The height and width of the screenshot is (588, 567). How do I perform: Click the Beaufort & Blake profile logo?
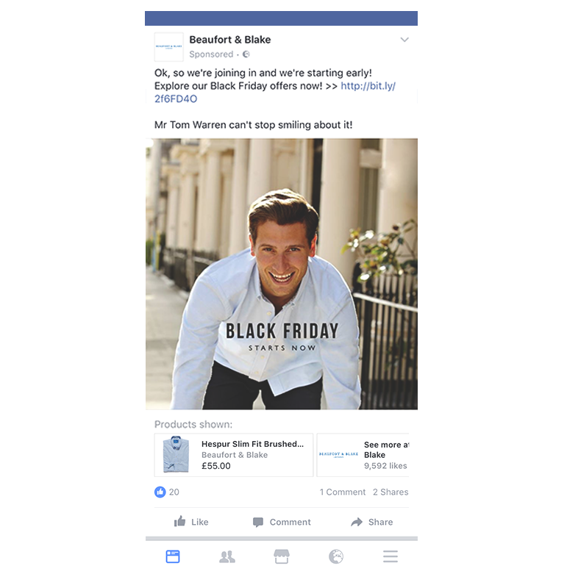pyautogui.click(x=169, y=47)
